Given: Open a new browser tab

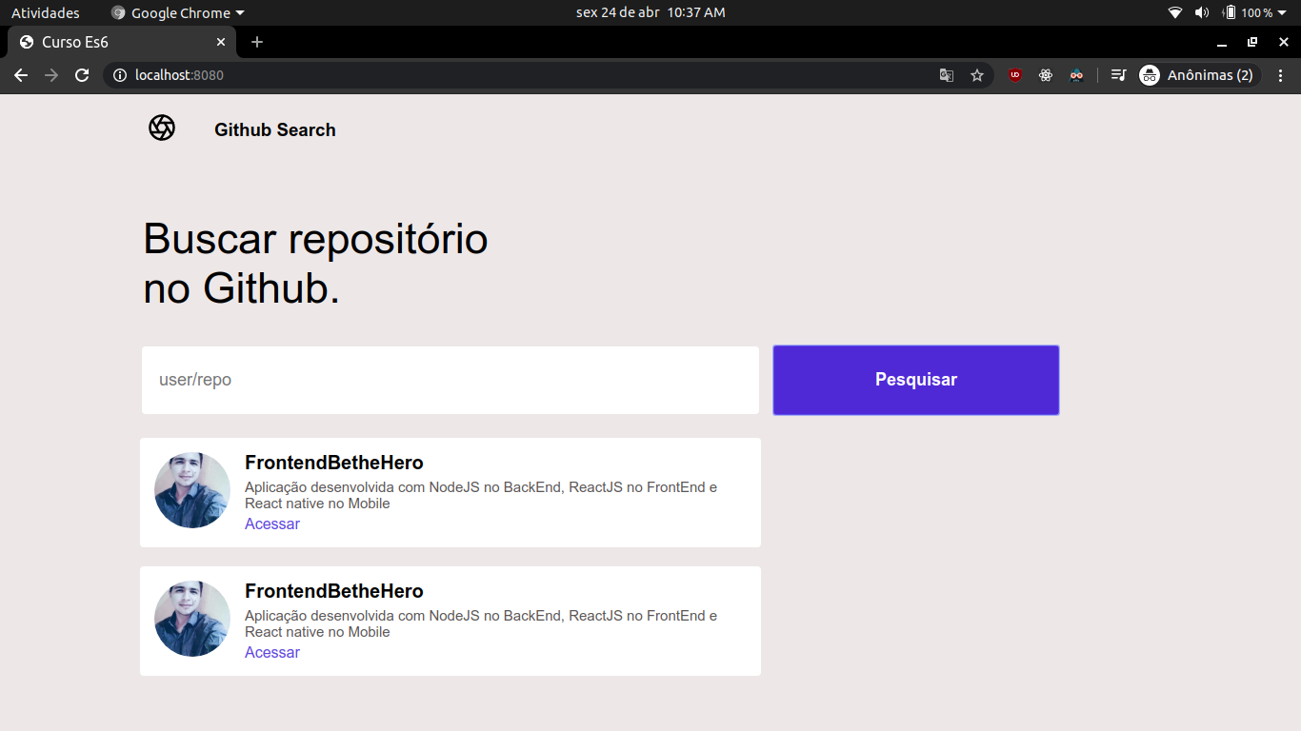Looking at the screenshot, I should click(256, 42).
